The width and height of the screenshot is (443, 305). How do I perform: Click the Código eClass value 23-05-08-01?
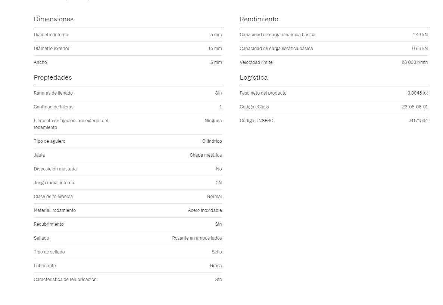415,107
